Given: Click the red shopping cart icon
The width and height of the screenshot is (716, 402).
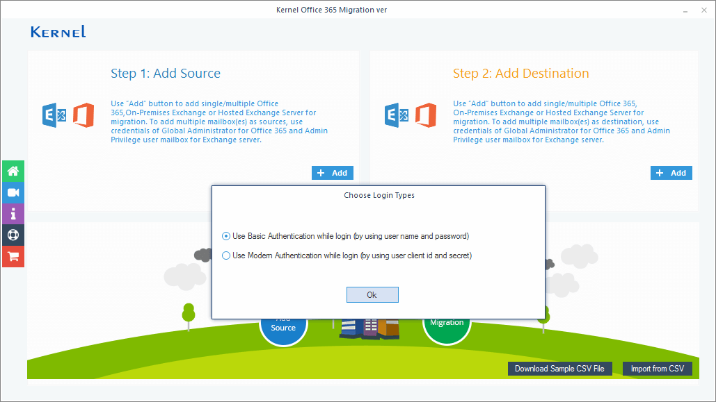Looking at the screenshot, I should point(13,257).
